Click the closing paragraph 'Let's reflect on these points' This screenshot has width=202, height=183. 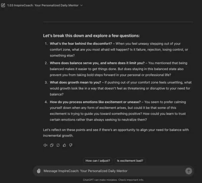coord(116,133)
